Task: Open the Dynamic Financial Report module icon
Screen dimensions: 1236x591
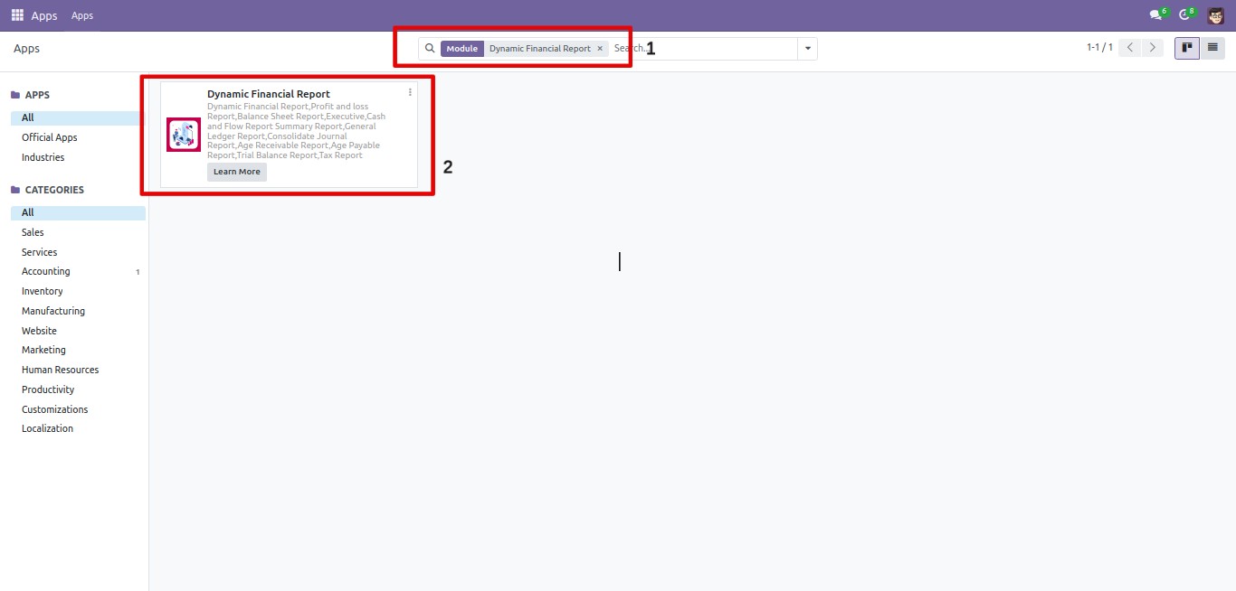Action: (x=184, y=135)
